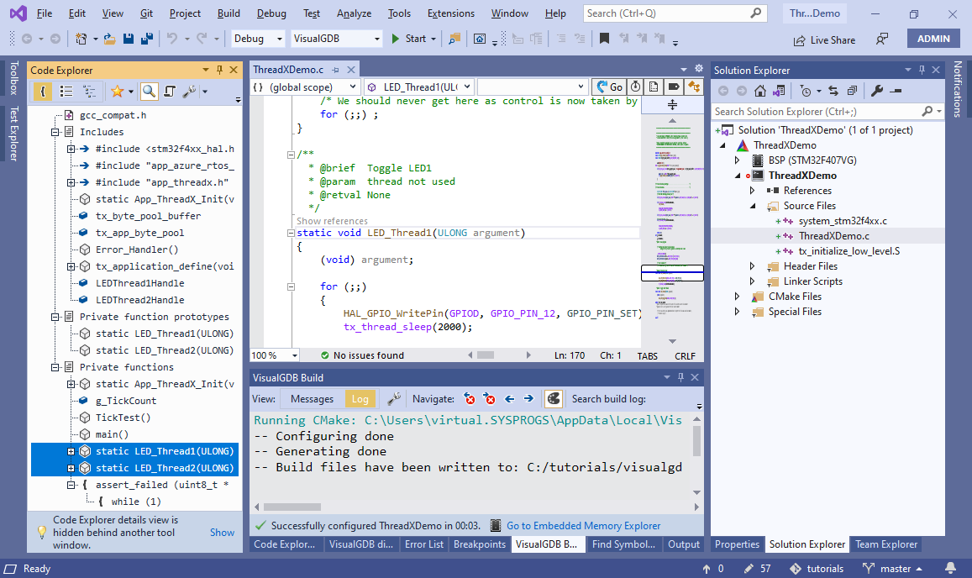Click the Find in Files toolbar icon

click(454, 39)
